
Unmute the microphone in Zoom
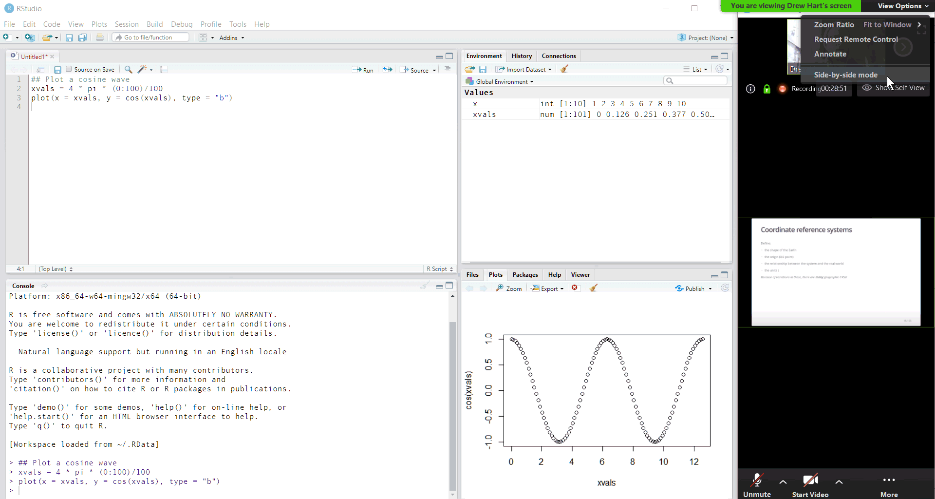pos(757,485)
